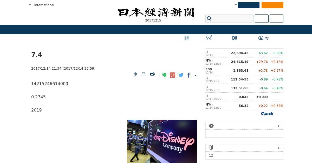
Task: Click the dark blue header button
Action: click(249, 5)
